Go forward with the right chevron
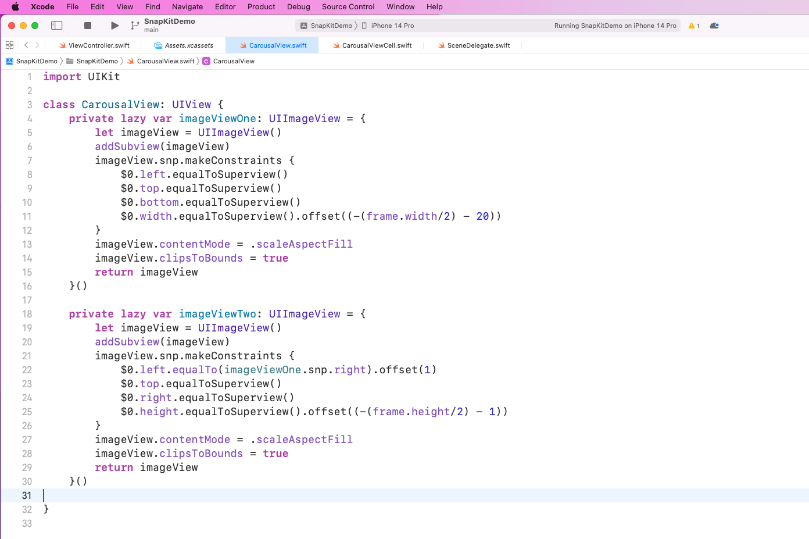Screen dimensions: 809x539 (x=37, y=45)
